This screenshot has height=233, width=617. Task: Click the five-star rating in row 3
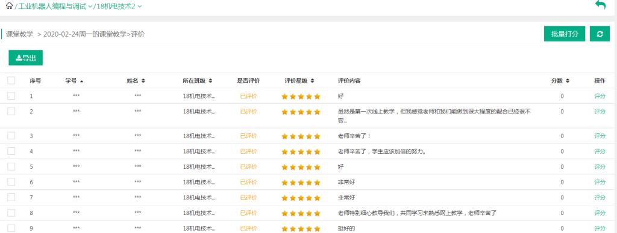tap(301, 136)
